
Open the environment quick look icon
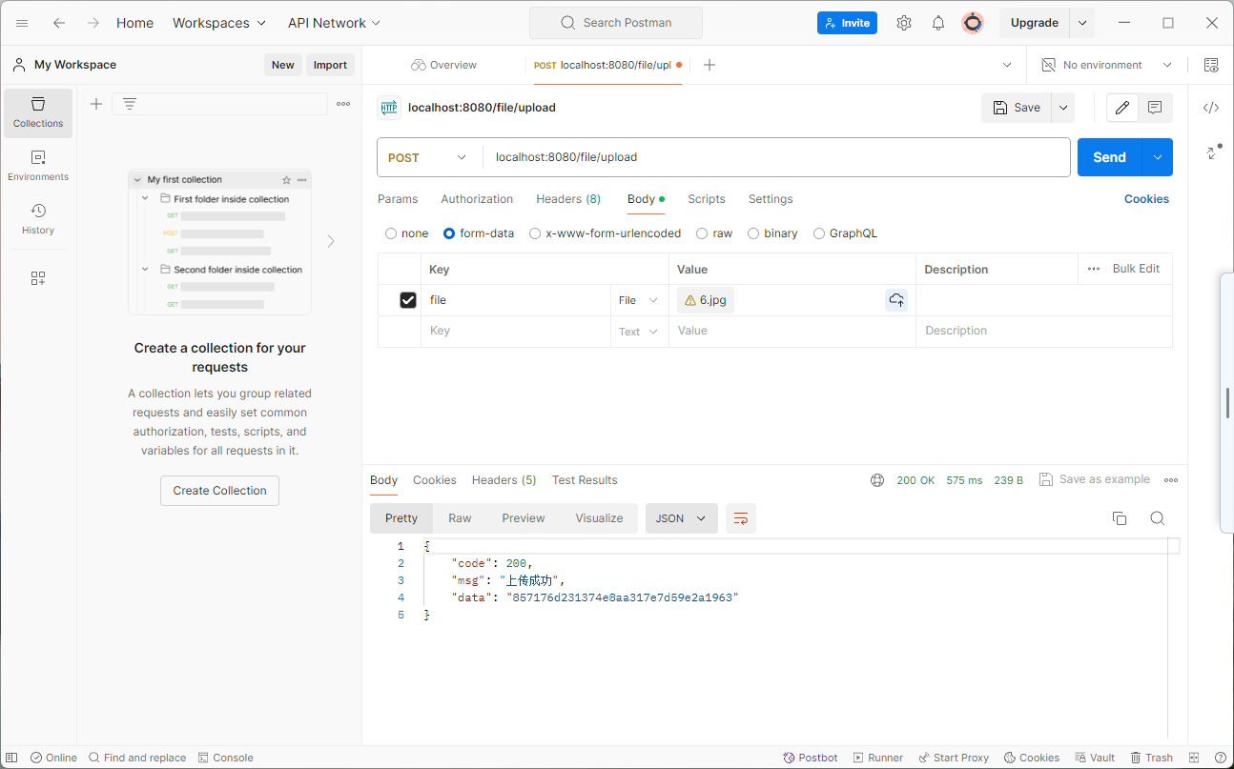[1211, 65]
